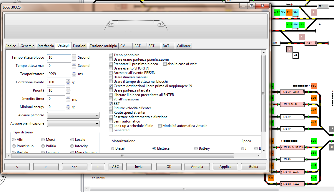The image size is (334, 192).
Task: Click the "</>" button
Action: pyautogui.click(x=74, y=167)
